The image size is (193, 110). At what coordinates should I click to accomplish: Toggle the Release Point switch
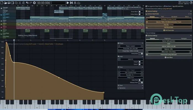[141, 82]
